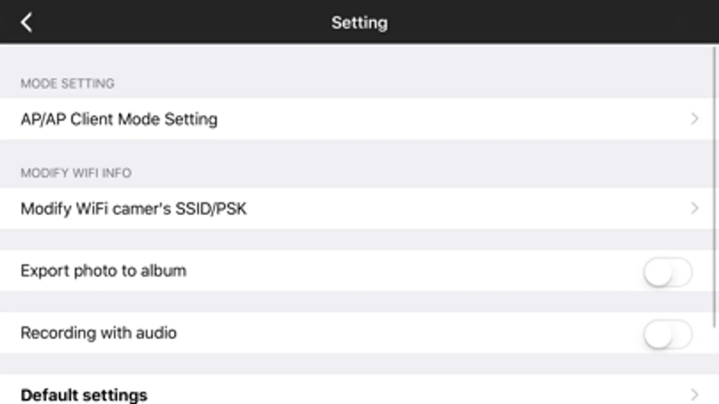Click the Export photo to album label
Viewport: 719px width, 404px height.
pos(103,271)
